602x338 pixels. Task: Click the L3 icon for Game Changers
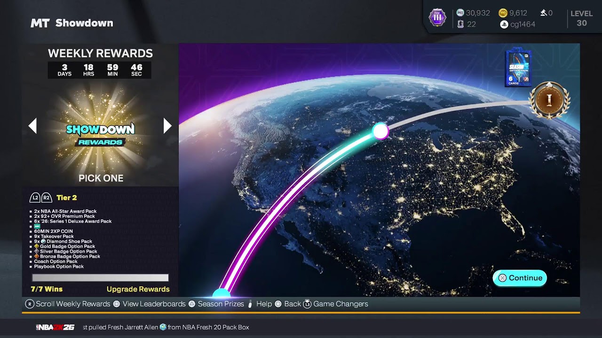307,304
